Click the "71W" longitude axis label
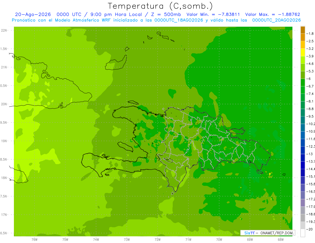The image size is (315, 243). (x=188, y=239)
